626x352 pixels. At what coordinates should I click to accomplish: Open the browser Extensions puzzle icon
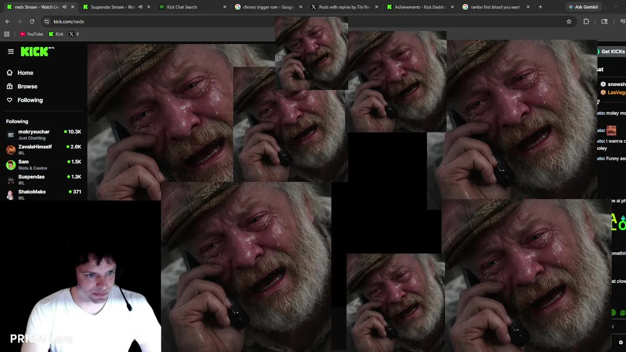click(586, 22)
